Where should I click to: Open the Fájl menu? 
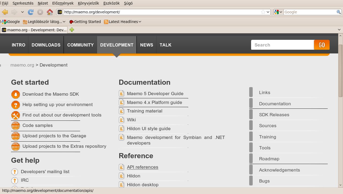pos(5,3)
